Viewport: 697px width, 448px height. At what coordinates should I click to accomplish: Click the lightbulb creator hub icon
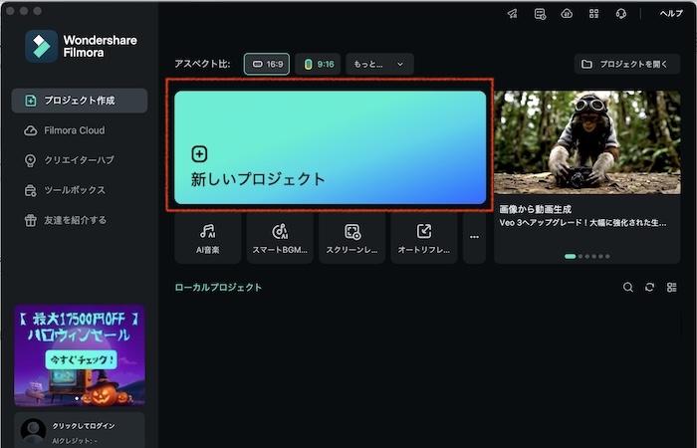point(30,160)
